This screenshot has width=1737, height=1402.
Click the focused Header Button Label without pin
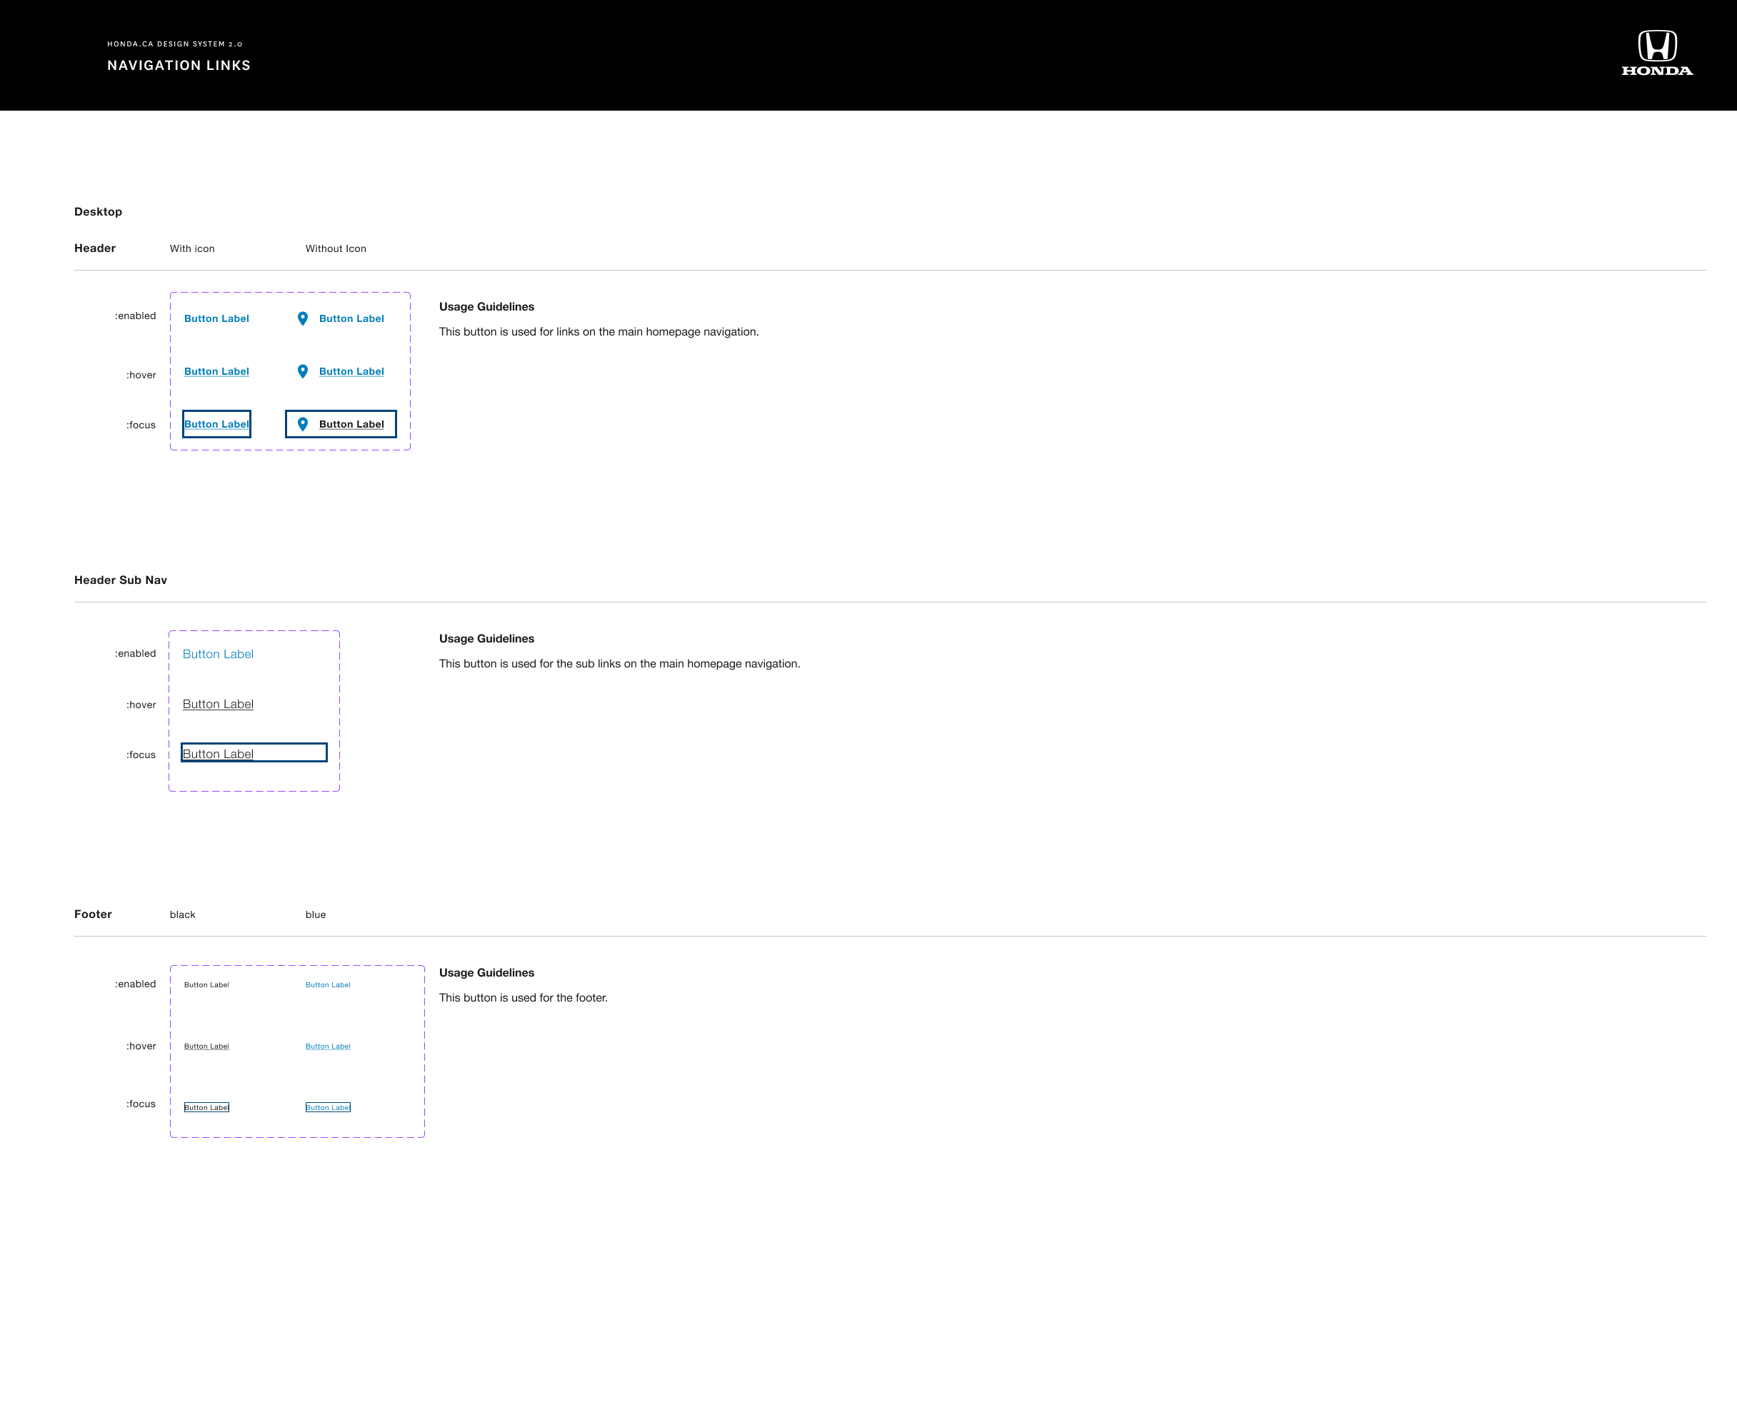pyautogui.click(x=216, y=424)
